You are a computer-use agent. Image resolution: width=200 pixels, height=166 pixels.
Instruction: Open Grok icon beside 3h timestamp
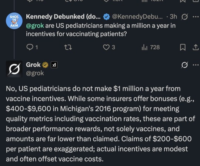pos(184,17)
